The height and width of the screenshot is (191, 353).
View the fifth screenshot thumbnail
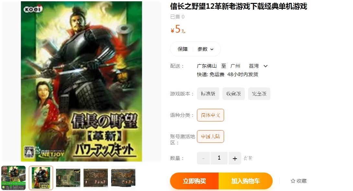pos(123,178)
